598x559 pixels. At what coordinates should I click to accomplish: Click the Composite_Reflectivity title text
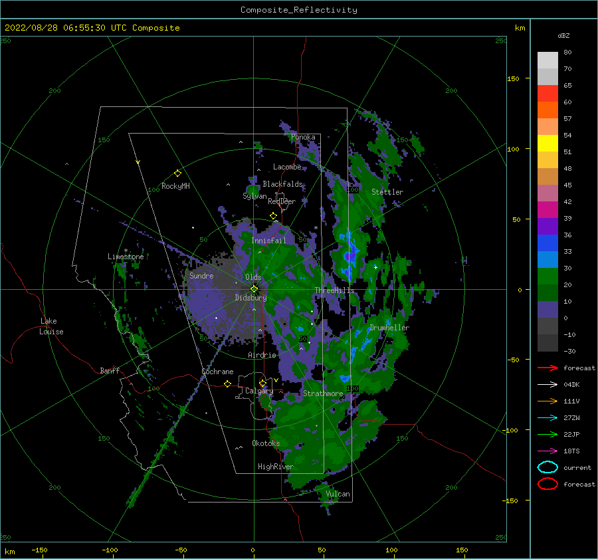click(299, 10)
